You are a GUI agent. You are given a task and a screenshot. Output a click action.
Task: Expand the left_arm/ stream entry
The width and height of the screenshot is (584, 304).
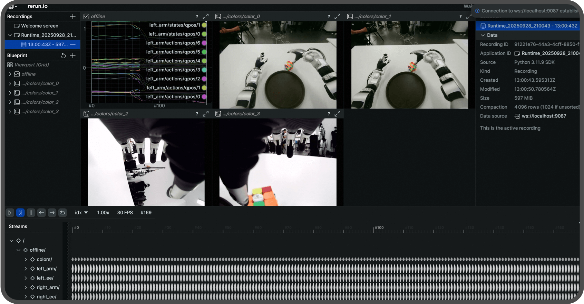coord(26,268)
